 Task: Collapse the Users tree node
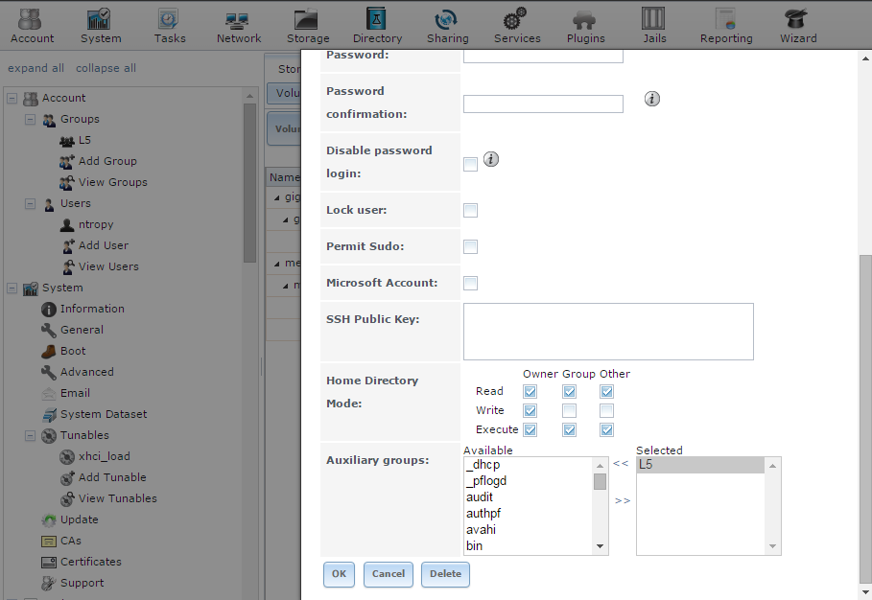[x=30, y=204]
